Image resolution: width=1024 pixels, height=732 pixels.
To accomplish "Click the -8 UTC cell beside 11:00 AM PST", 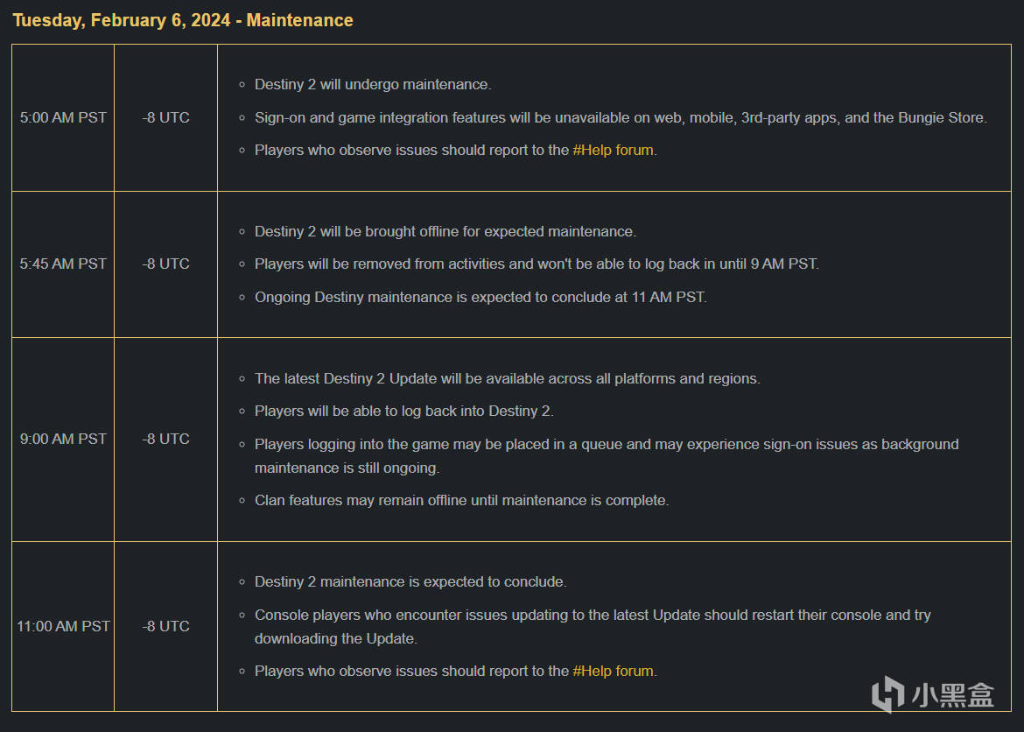I will point(166,626).
